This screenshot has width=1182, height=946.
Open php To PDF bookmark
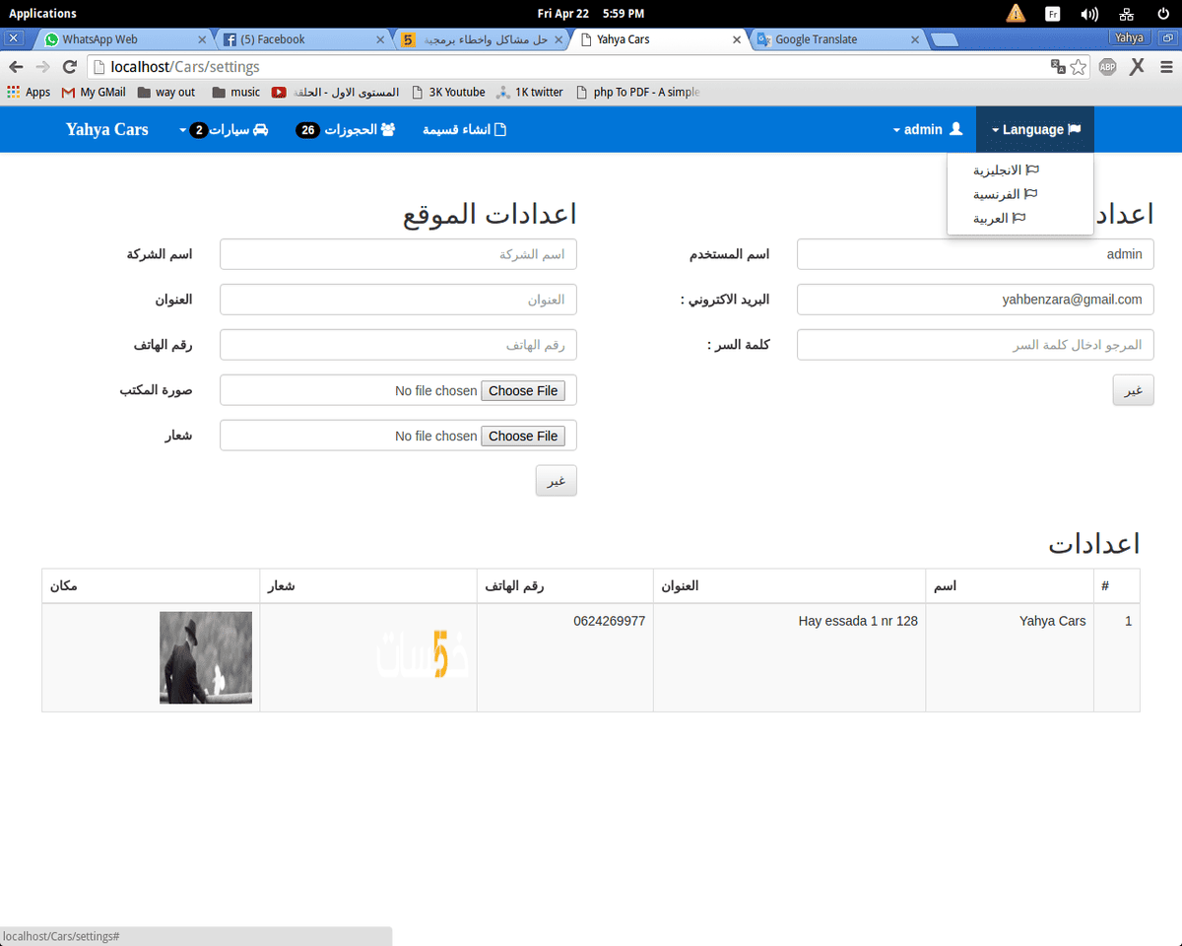pos(637,92)
